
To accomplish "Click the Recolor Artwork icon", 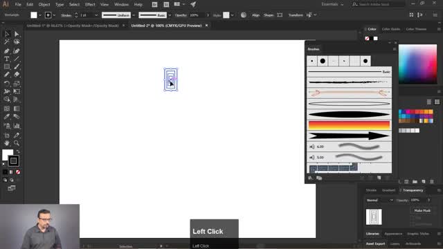I will [244, 15].
